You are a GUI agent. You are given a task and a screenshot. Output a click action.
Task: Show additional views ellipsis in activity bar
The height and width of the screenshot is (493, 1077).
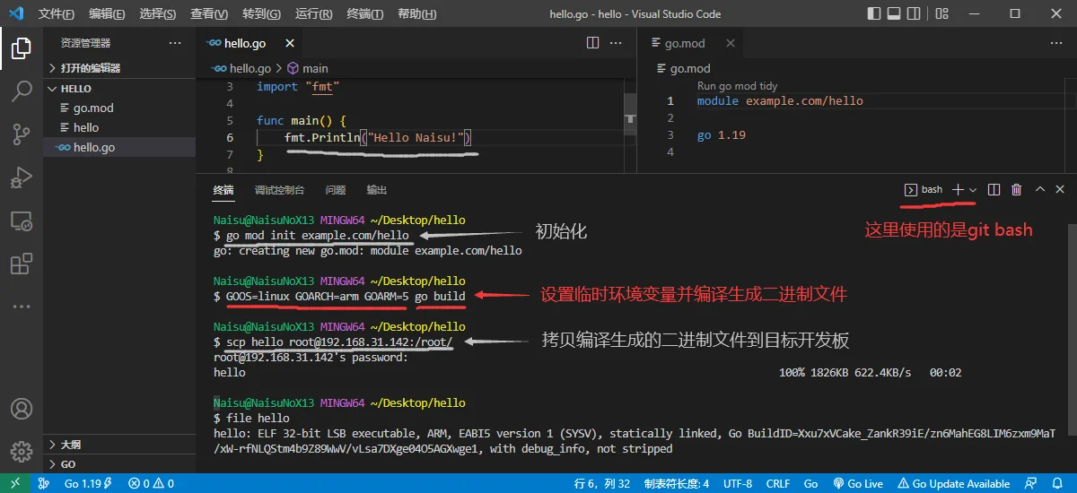coord(21,307)
